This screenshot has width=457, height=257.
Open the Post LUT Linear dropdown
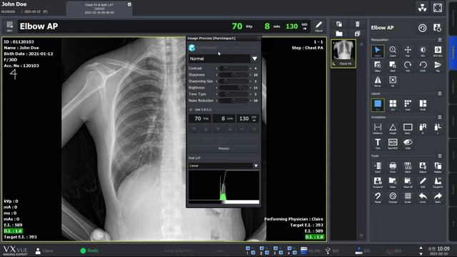tap(256, 166)
